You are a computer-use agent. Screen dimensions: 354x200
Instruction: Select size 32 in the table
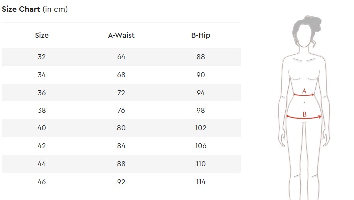coord(42,57)
